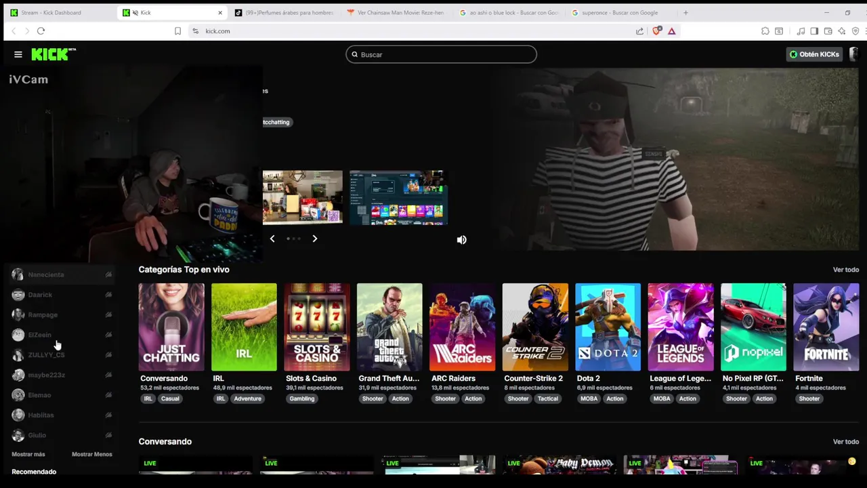Viewport: 867px width, 488px height.
Task: Open Habiitas channel in sidebar
Action: coord(62,415)
